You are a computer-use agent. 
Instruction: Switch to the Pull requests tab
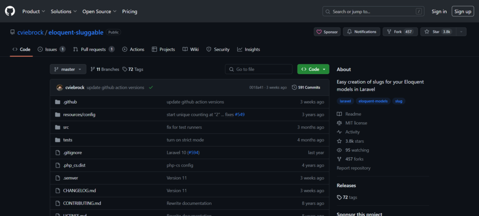94,49
